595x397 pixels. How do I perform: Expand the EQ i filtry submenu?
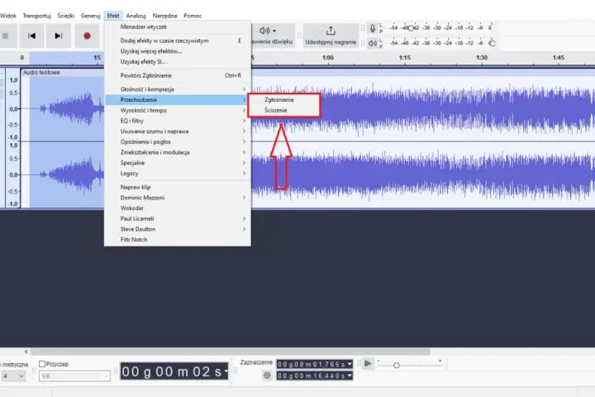(x=177, y=121)
